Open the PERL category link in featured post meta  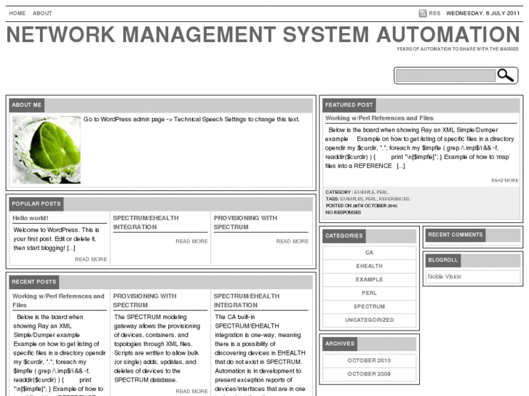[382, 192]
